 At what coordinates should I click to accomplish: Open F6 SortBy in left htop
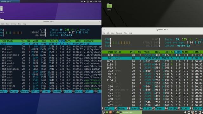tap(56, 92)
